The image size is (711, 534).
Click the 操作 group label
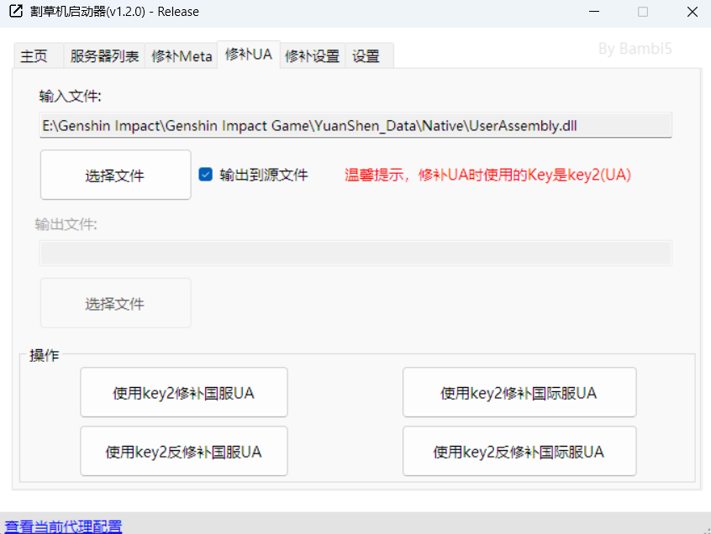tap(44, 355)
